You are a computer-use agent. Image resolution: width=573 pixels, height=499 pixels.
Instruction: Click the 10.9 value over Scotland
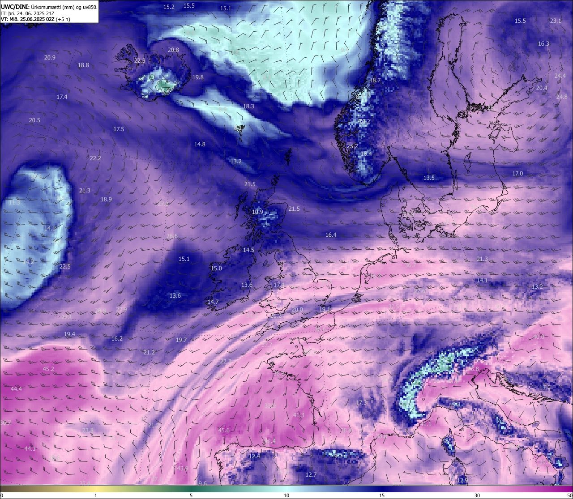[257, 212]
